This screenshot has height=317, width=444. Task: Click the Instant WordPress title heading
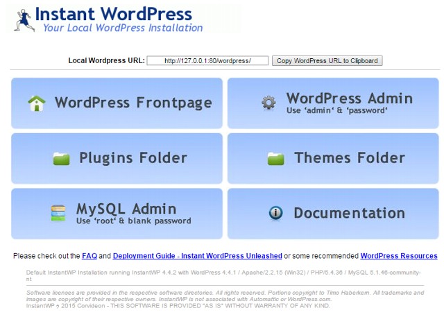click(113, 14)
